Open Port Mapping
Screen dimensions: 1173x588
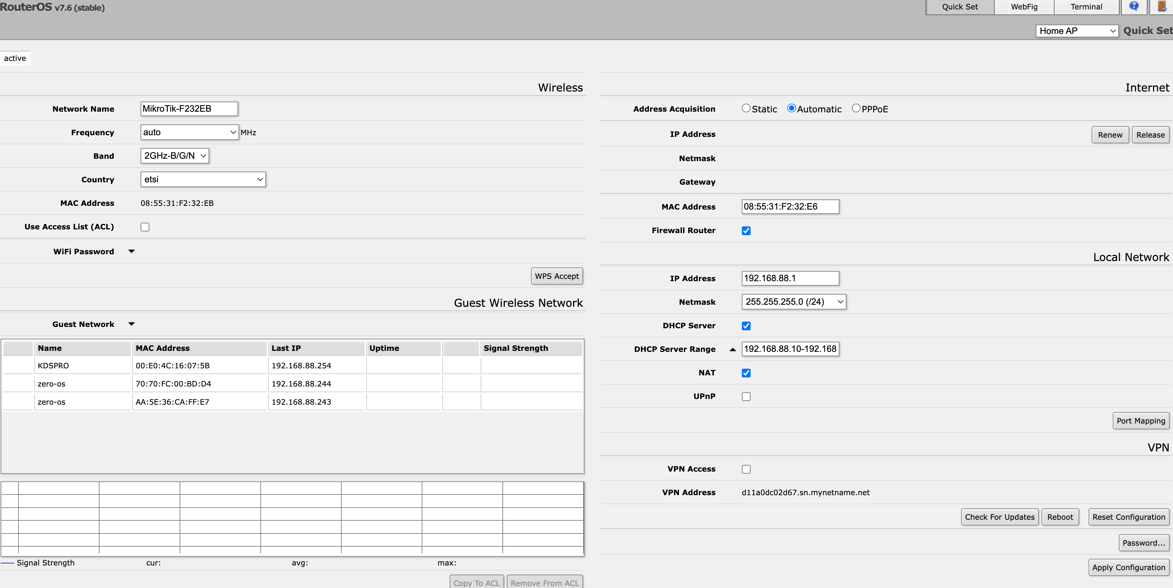tap(1140, 421)
